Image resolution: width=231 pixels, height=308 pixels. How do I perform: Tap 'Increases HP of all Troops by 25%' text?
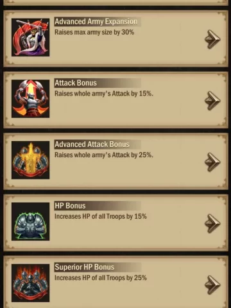tap(101, 278)
